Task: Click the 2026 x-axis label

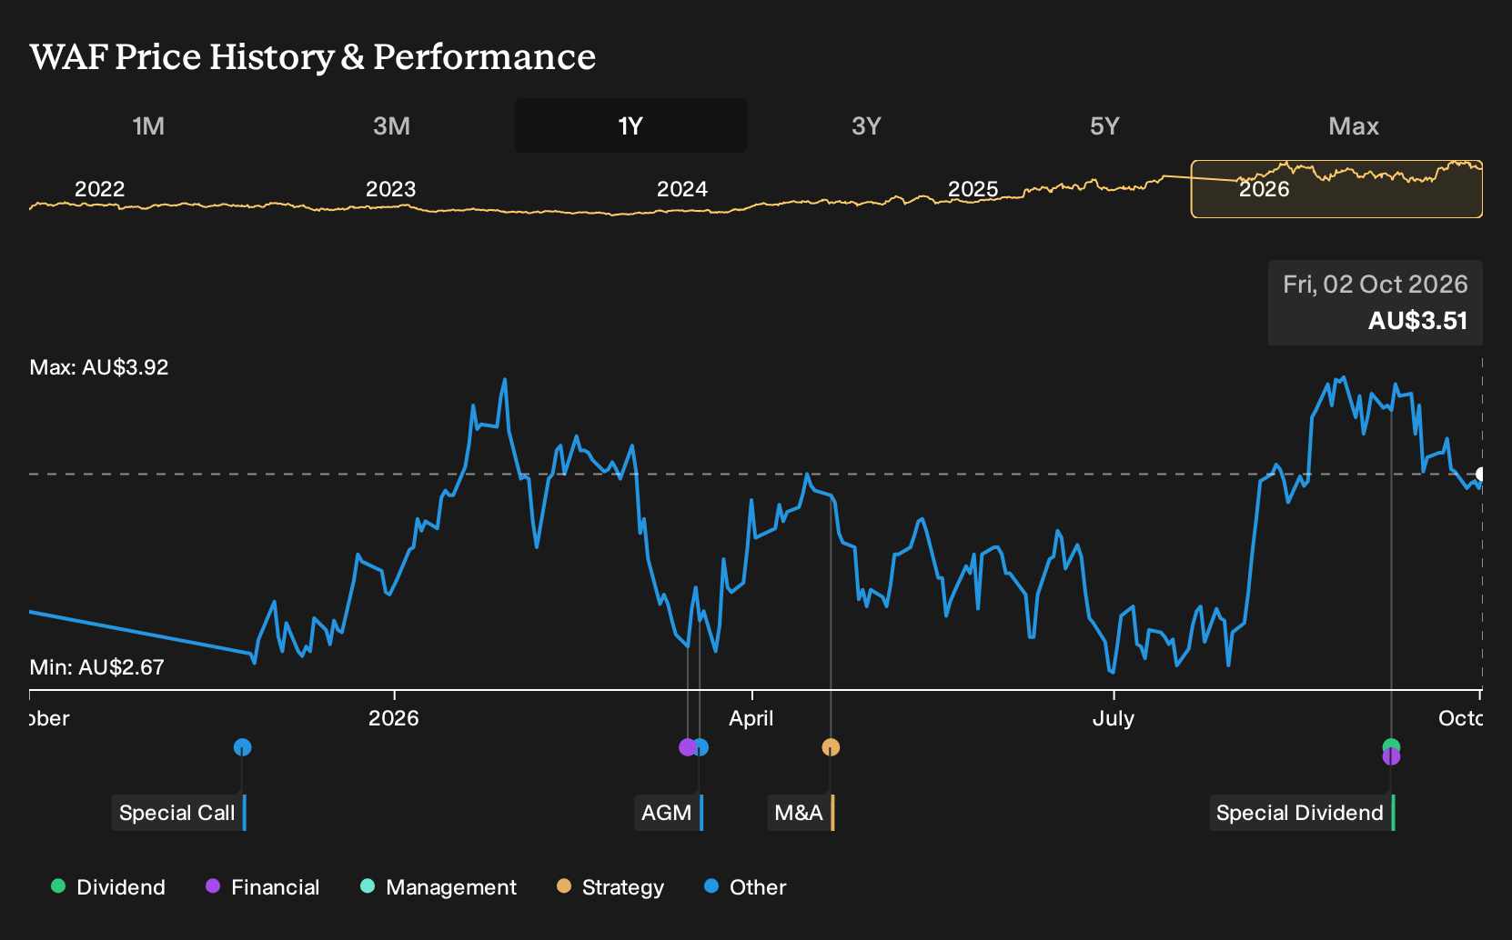Action: pyautogui.click(x=393, y=718)
